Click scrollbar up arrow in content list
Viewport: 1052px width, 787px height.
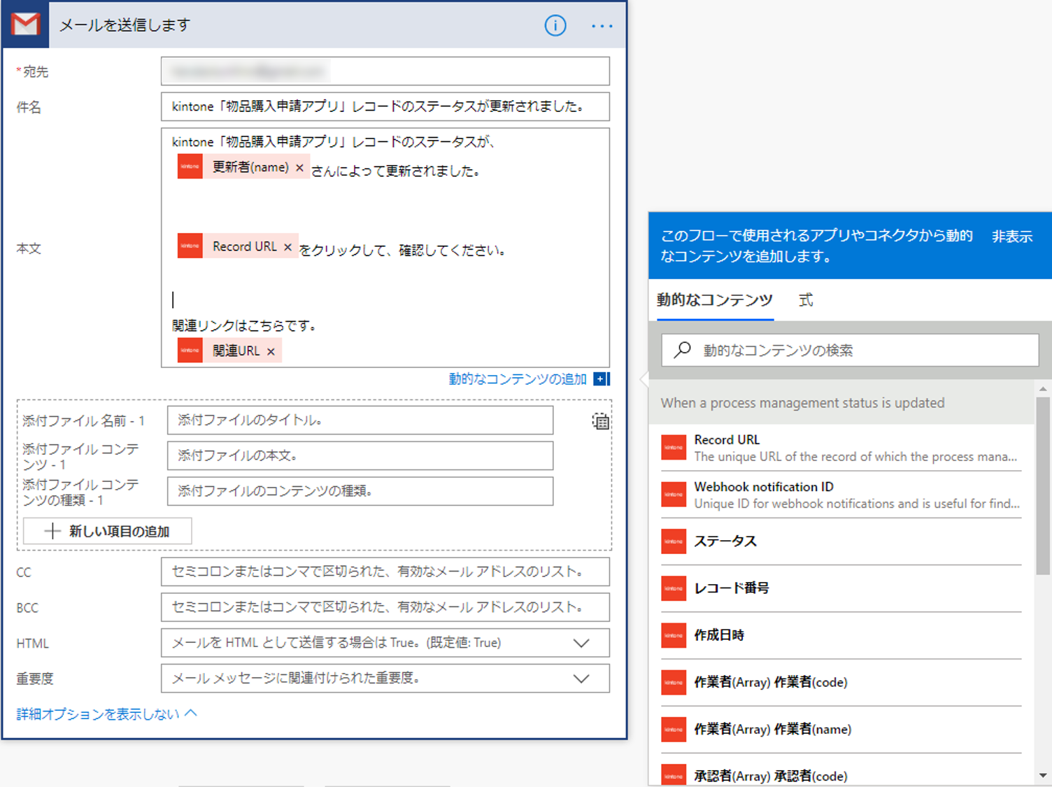click(1043, 388)
